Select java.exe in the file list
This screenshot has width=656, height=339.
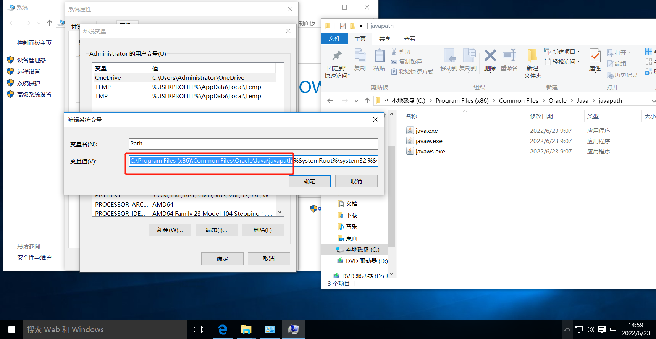422,131
